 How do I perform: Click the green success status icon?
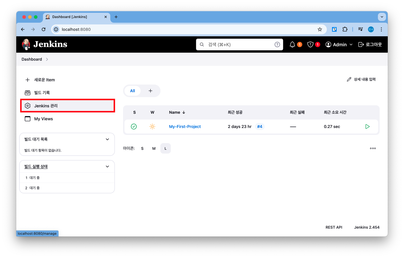134,127
